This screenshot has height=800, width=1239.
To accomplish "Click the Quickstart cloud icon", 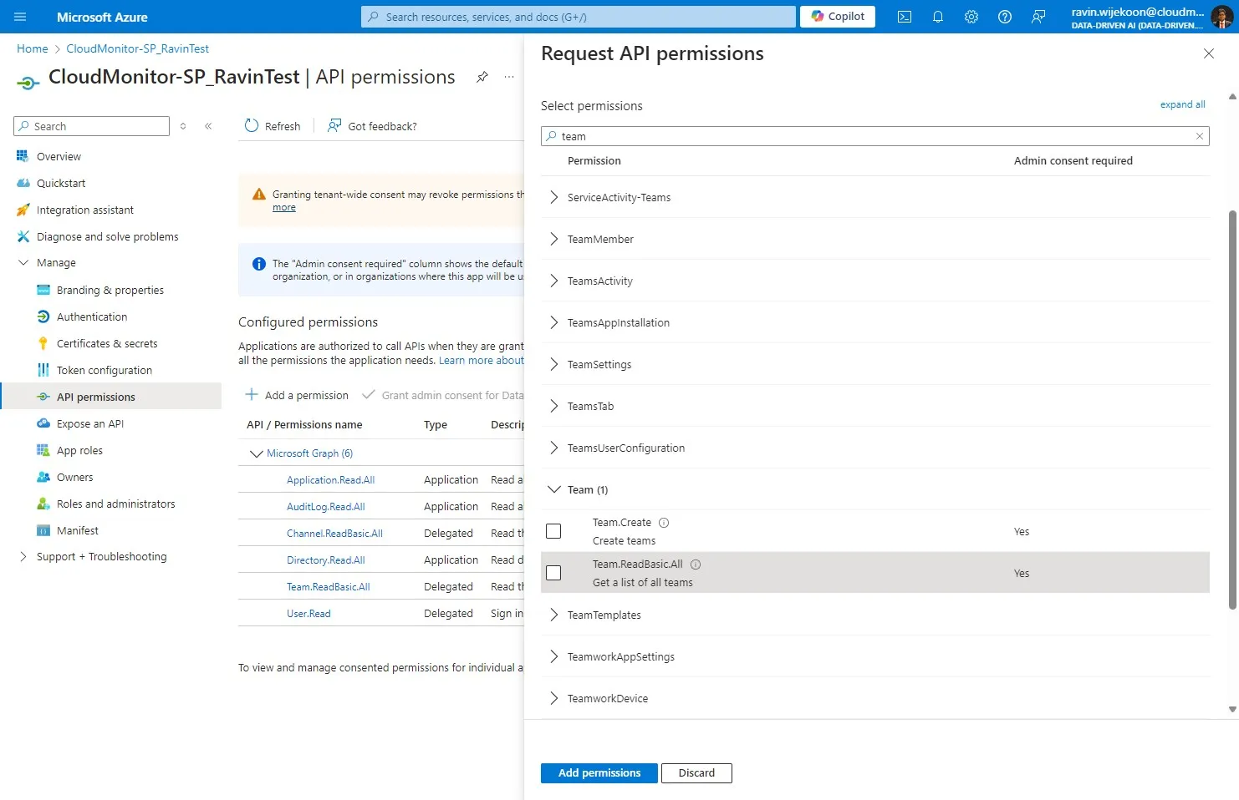I will click(23, 183).
